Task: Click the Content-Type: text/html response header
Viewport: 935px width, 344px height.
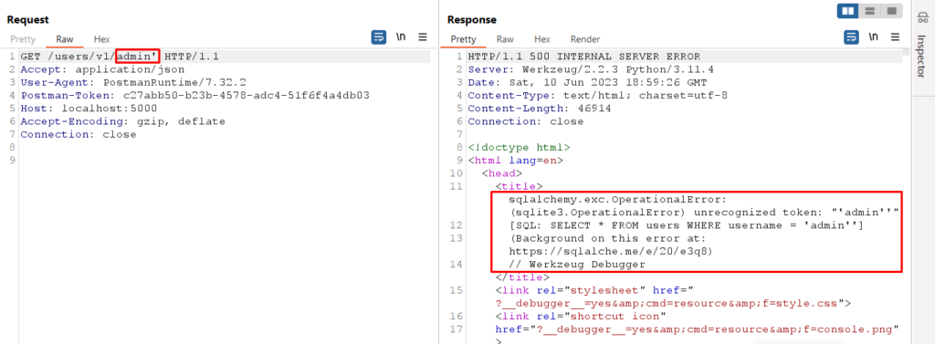Action: click(597, 96)
